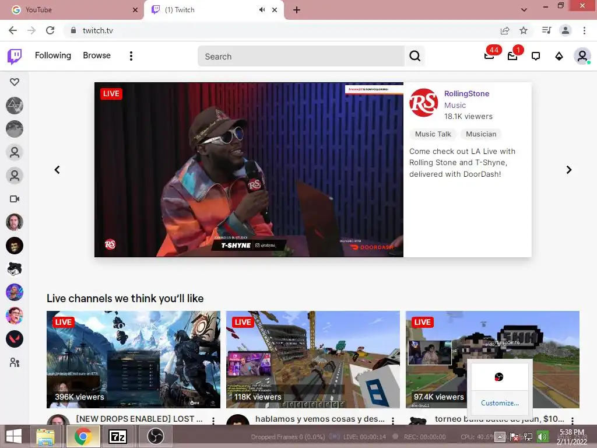This screenshot has height=448, width=597.
Task: Toggle the hidden tray icons arrow
Action: coord(500,436)
